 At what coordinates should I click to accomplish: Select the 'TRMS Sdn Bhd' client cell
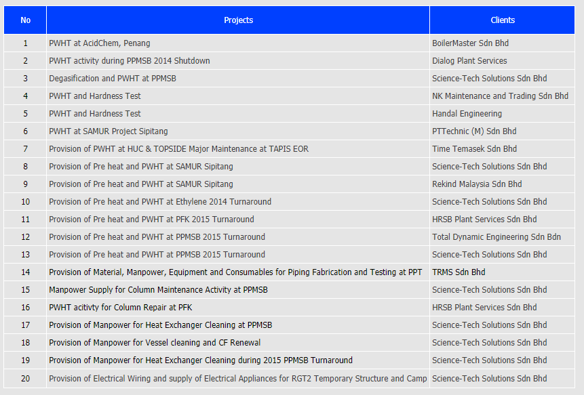tap(459, 272)
